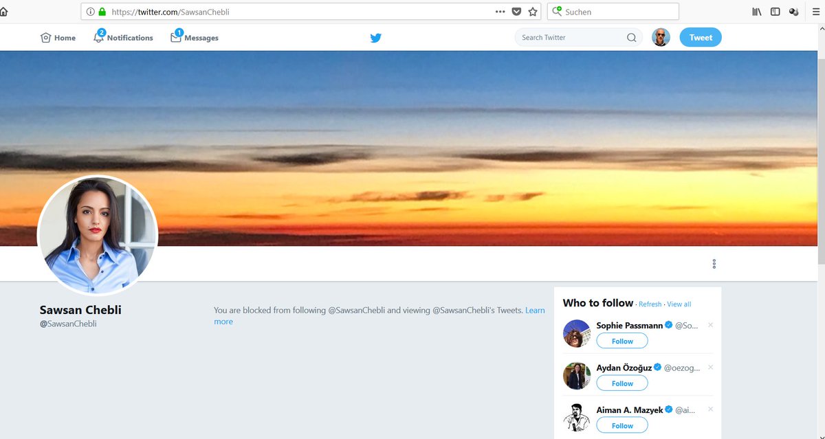
Task: Click the Twitter search magnifier icon
Action: tap(631, 38)
